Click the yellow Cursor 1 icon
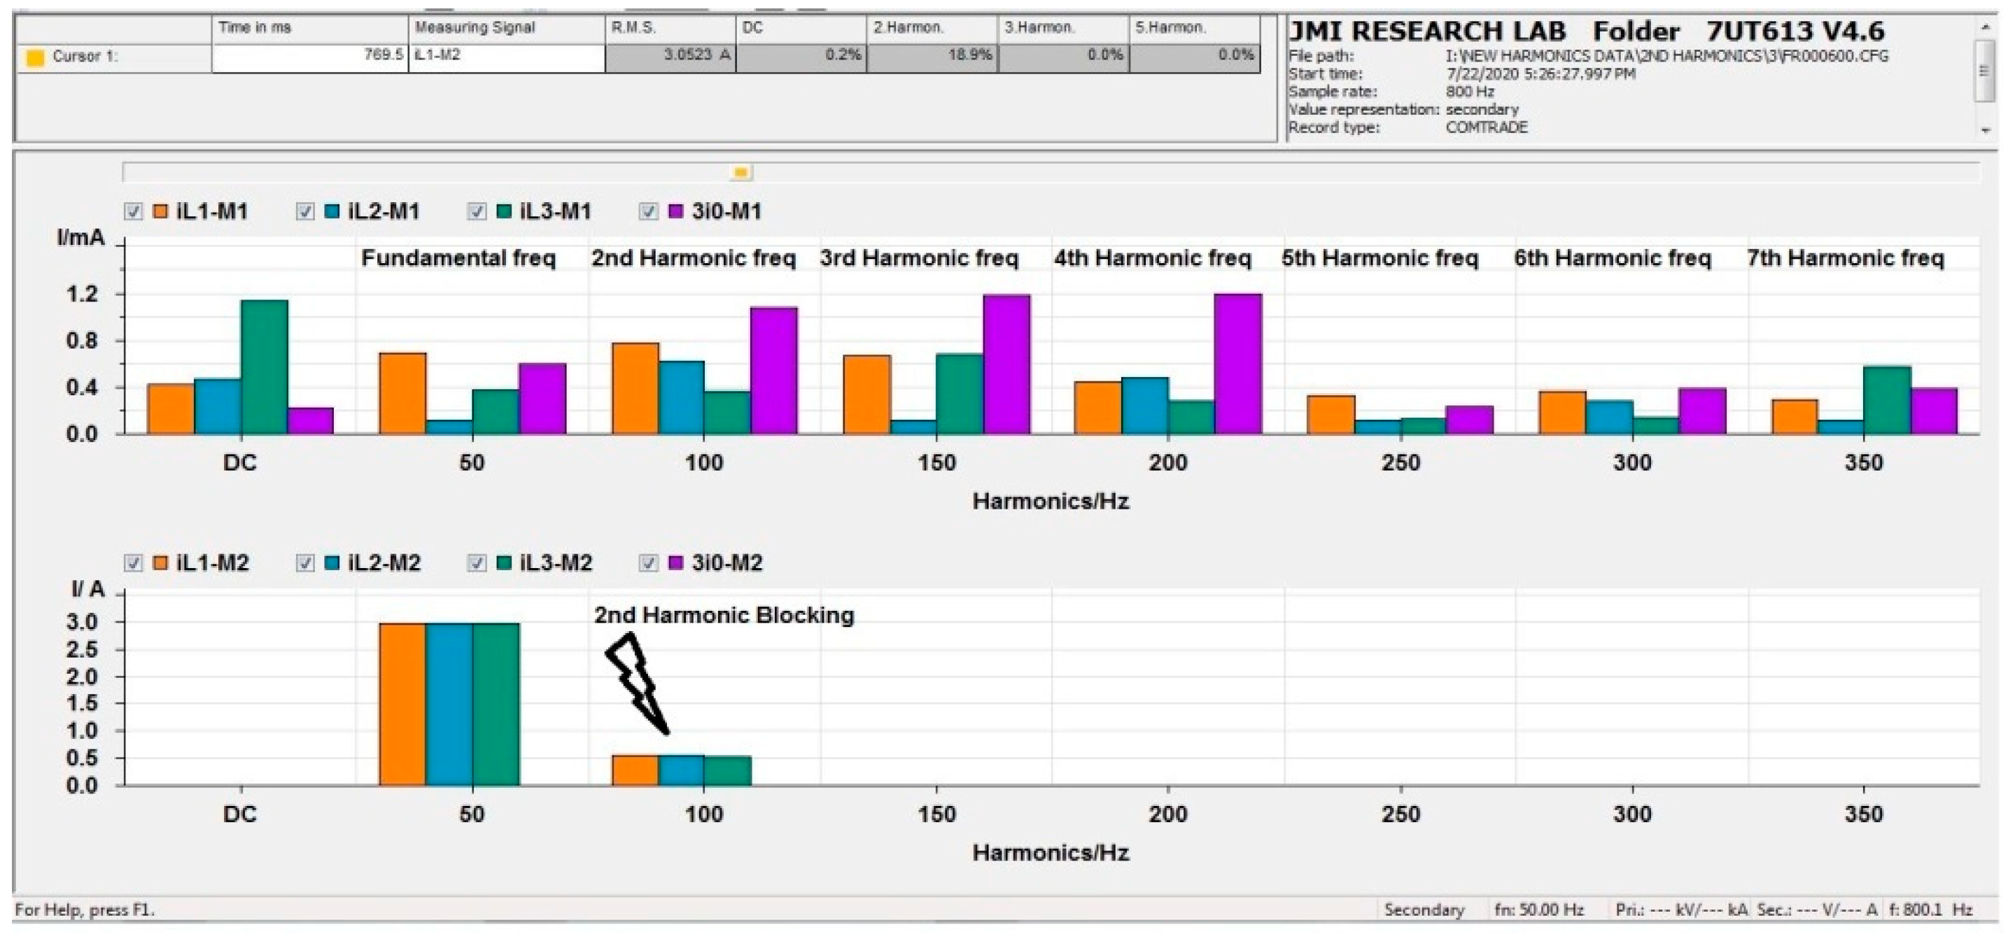The width and height of the screenshot is (2015, 941). click(34, 58)
